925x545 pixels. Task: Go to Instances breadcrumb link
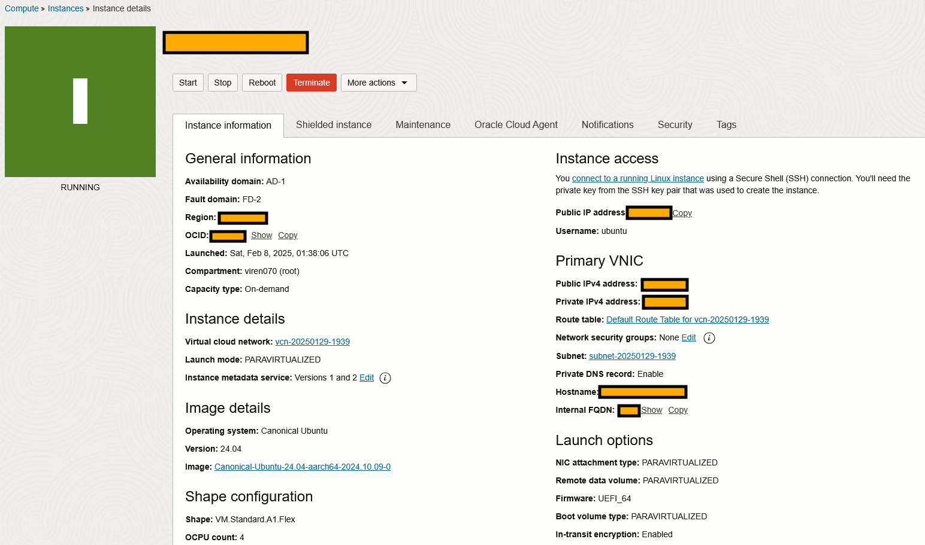(66, 8)
